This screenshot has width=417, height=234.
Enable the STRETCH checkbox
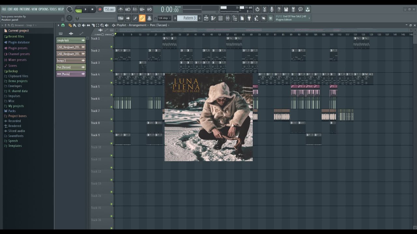click(113, 34)
